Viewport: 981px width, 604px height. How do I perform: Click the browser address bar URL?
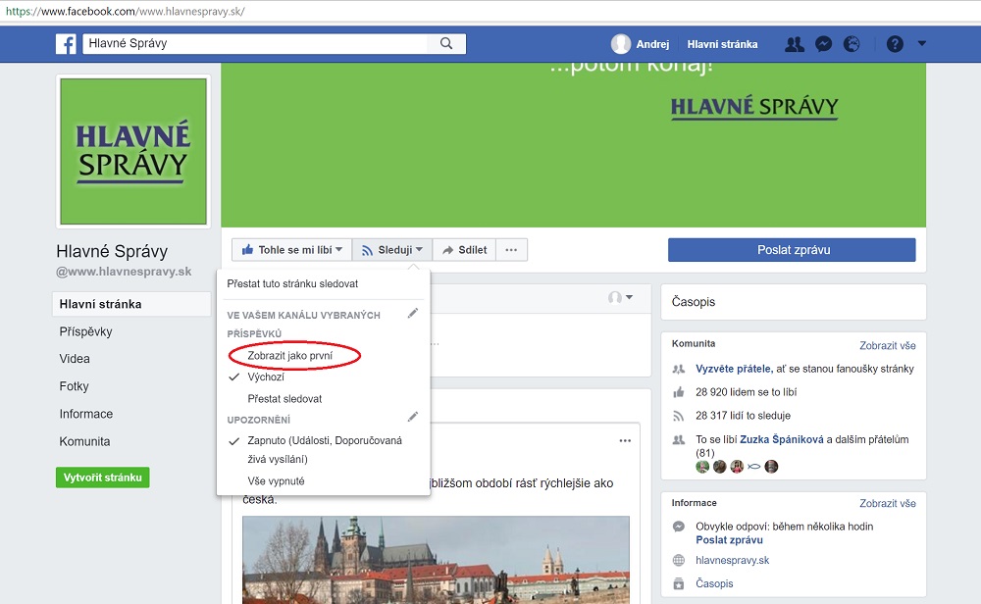pyautogui.click(x=126, y=11)
